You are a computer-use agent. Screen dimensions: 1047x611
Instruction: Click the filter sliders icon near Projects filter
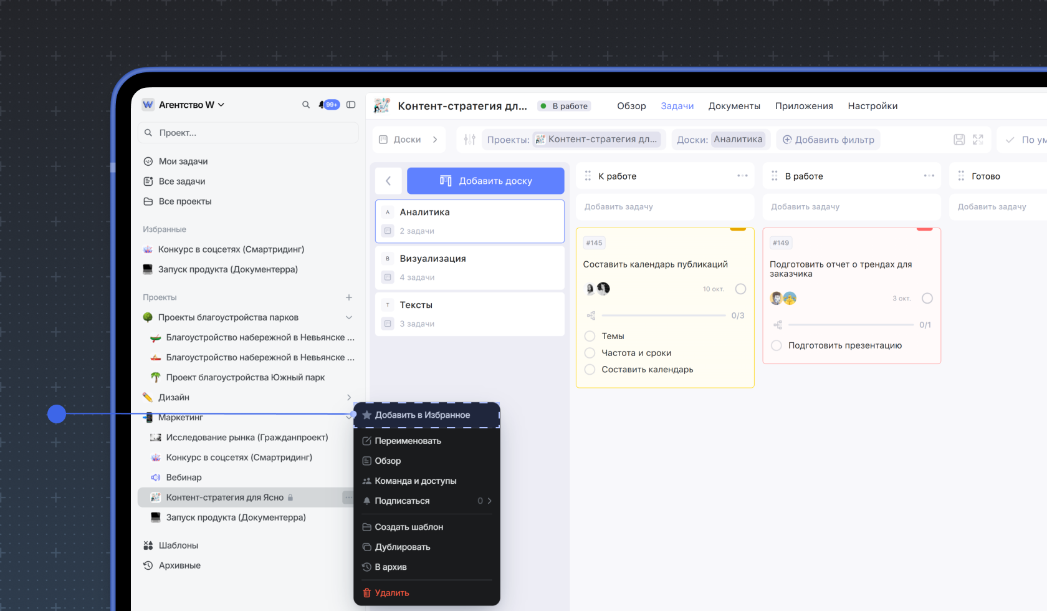(x=470, y=140)
